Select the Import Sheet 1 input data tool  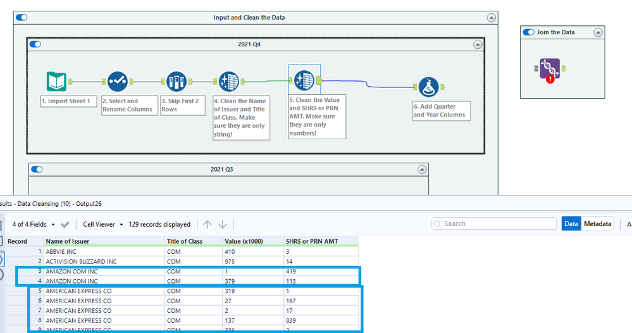(56, 82)
